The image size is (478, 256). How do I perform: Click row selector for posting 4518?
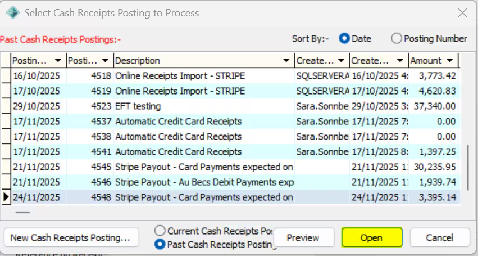6,76
